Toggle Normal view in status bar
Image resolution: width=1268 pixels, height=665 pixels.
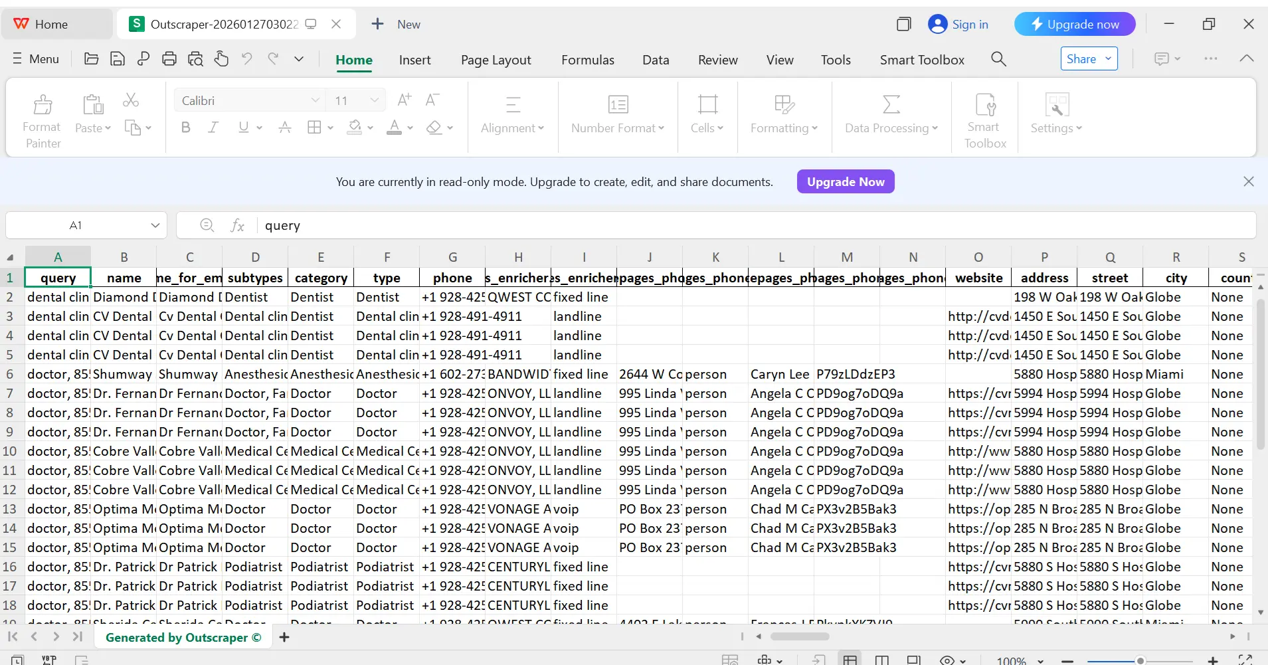(850, 660)
